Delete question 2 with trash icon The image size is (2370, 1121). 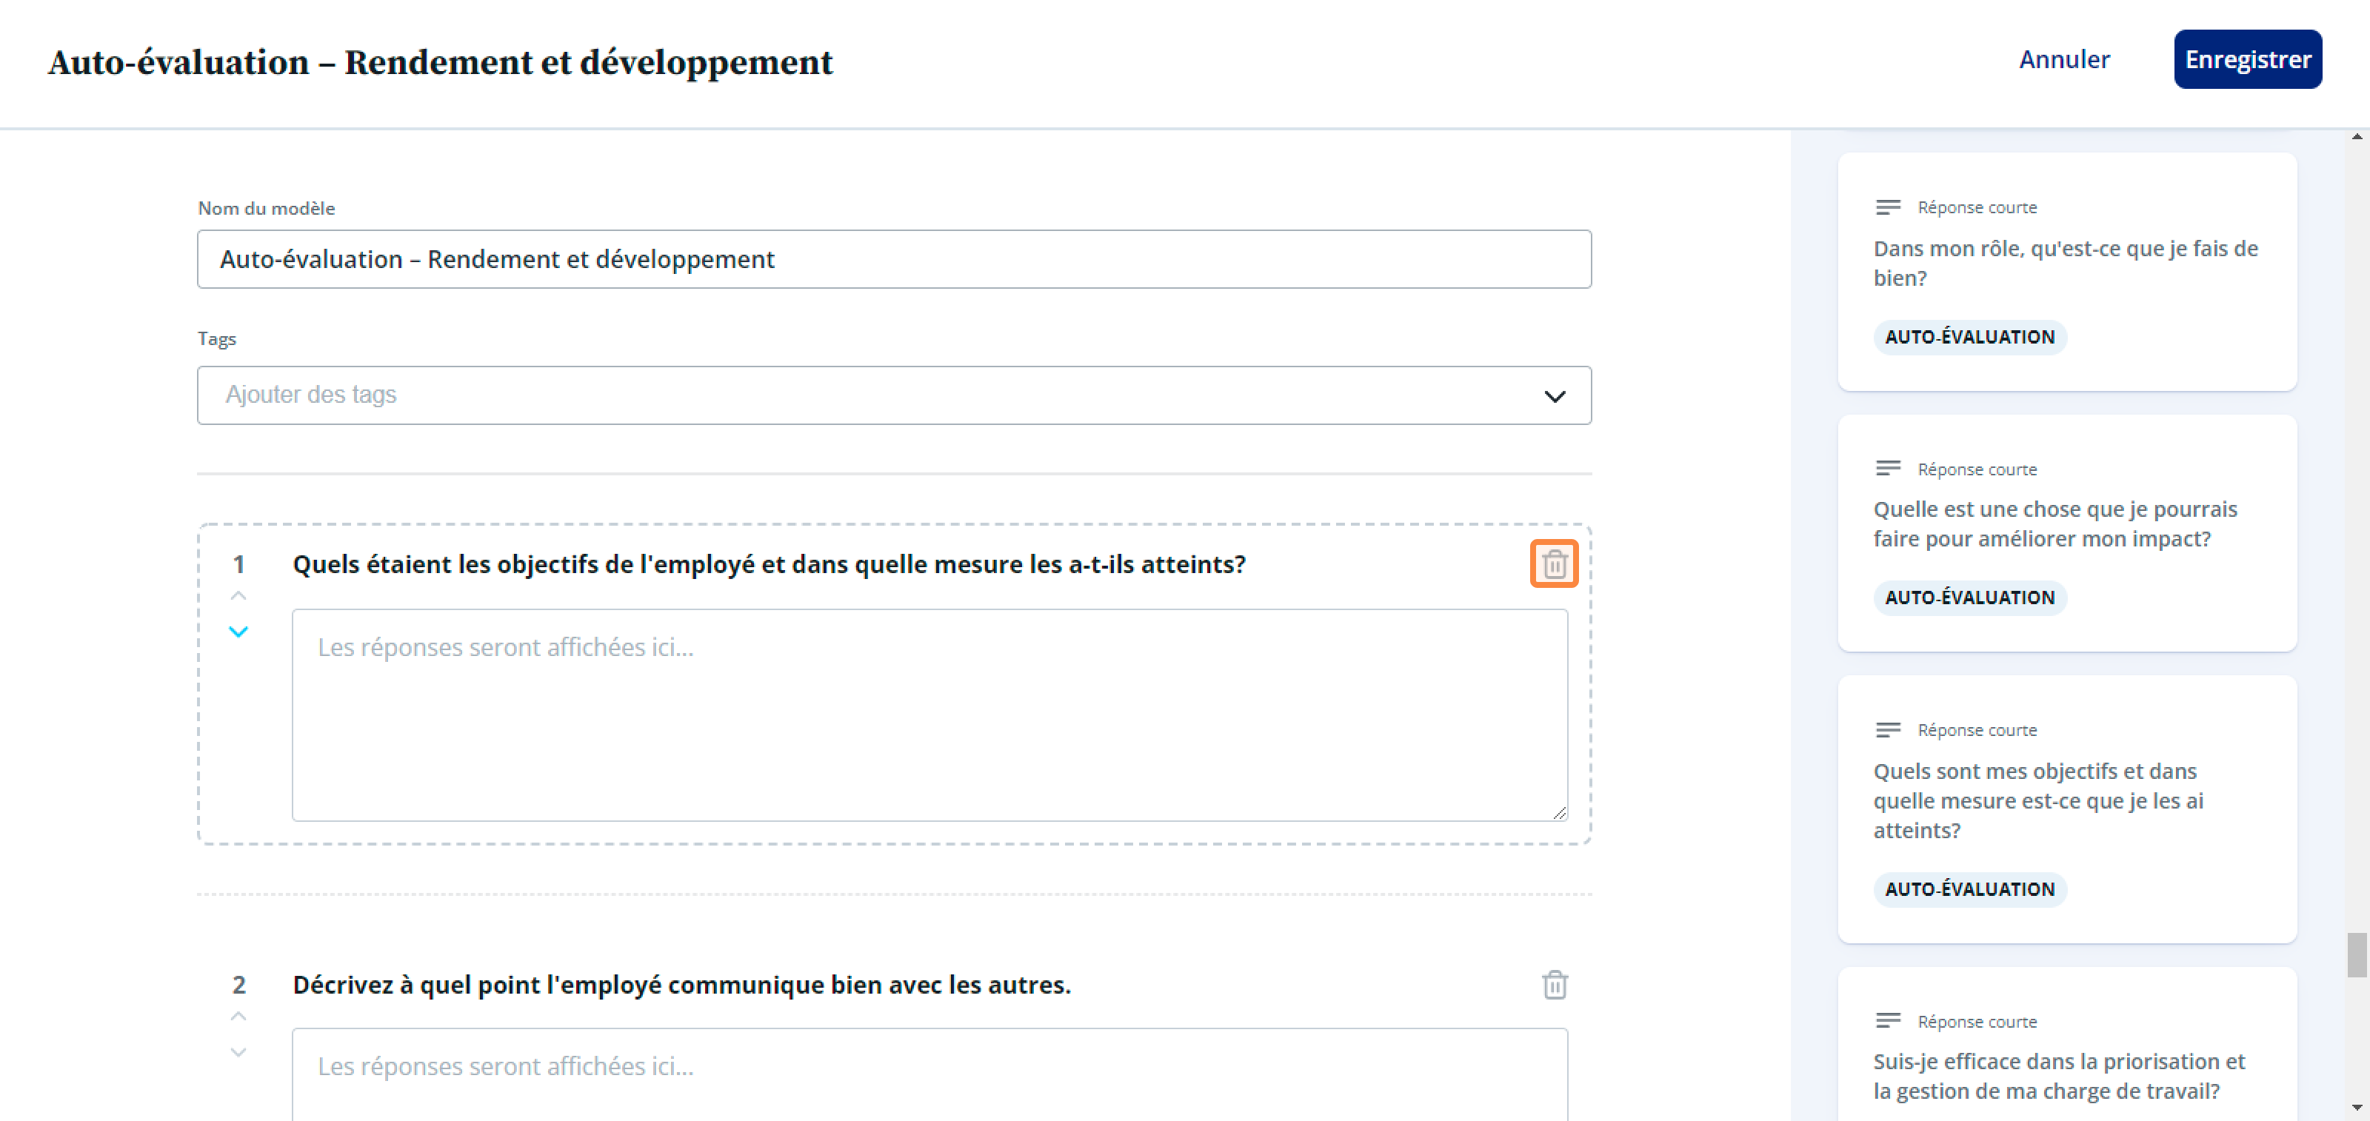pyautogui.click(x=1554, y=984)
